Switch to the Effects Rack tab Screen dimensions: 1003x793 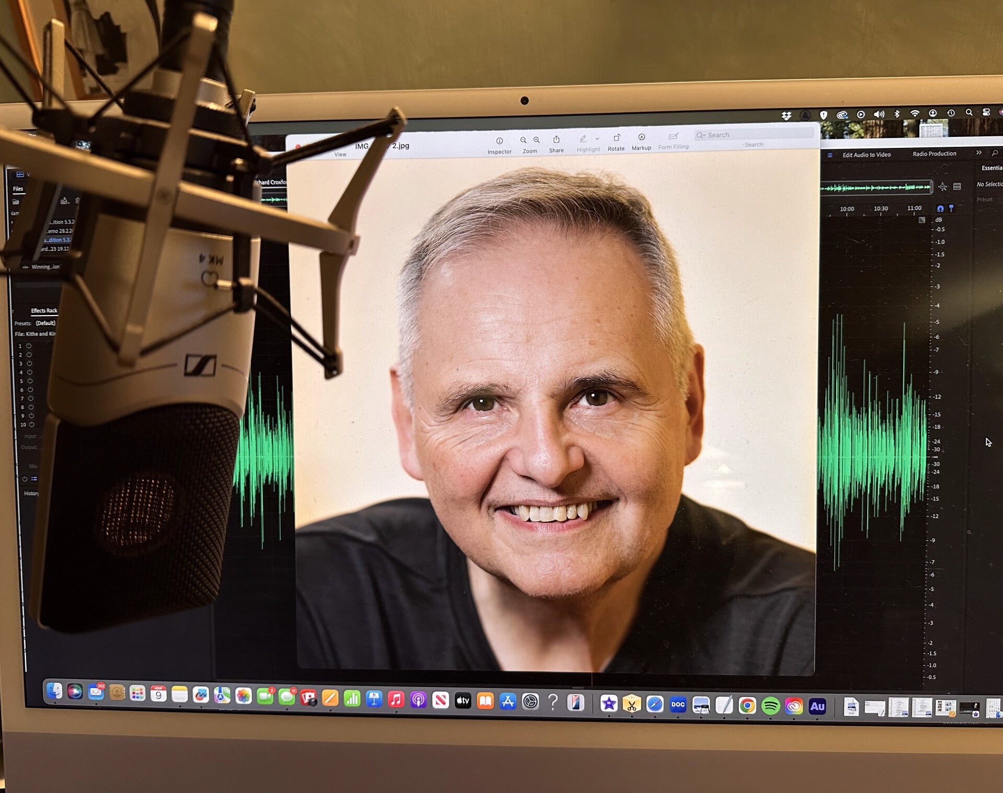coord(44,310)
